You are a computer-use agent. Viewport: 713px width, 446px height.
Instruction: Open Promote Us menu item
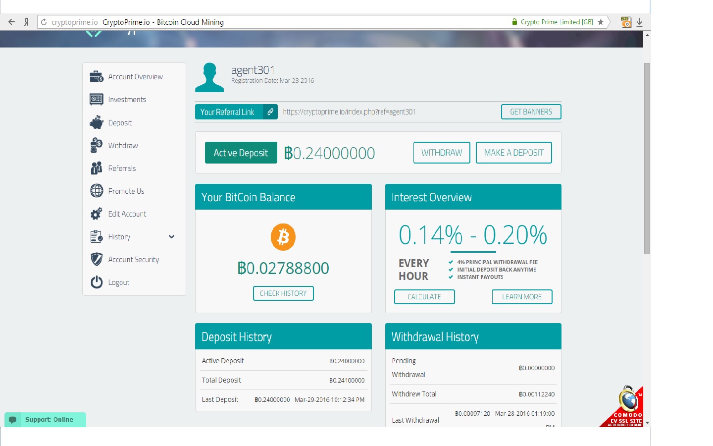[126, 191]
